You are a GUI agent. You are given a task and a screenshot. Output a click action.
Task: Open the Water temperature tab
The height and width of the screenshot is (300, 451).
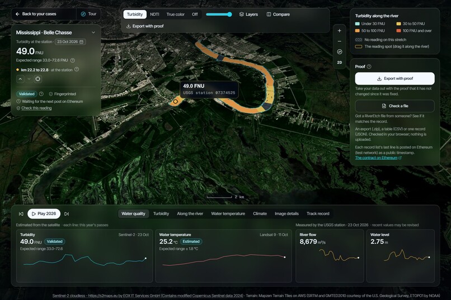pyautogui.click(x=228, y=213)
